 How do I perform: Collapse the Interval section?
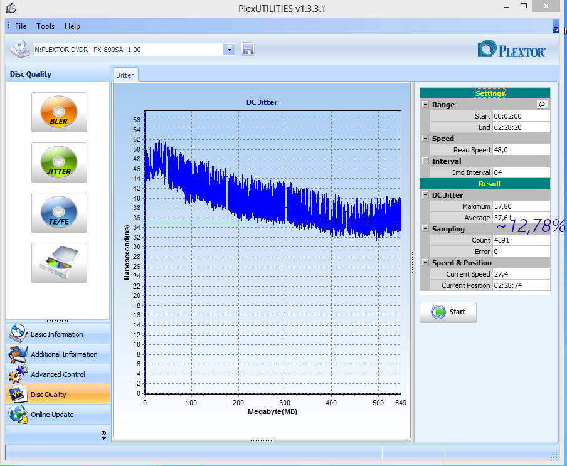(425, 161)
